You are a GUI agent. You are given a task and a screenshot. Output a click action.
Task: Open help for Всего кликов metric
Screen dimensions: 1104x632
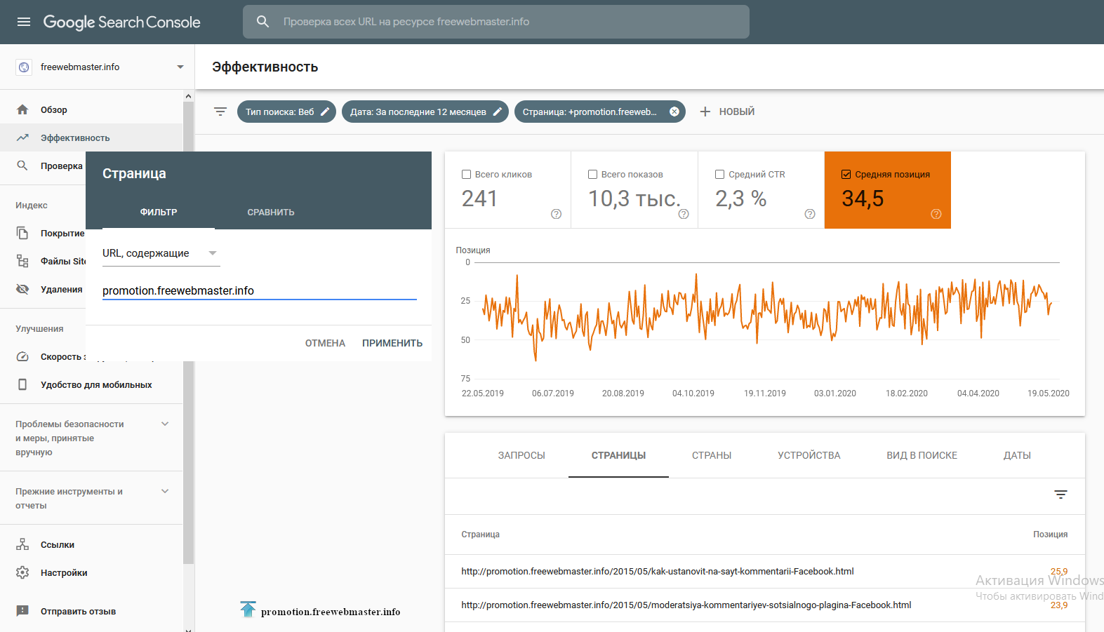[556, 214]
